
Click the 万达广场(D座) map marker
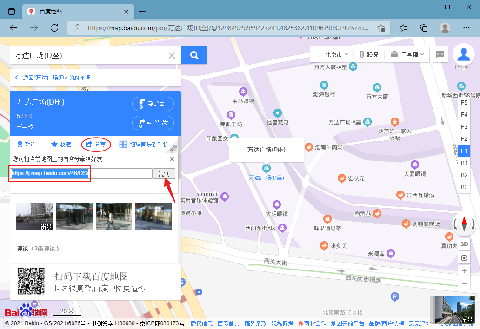(x=266, y=168)
